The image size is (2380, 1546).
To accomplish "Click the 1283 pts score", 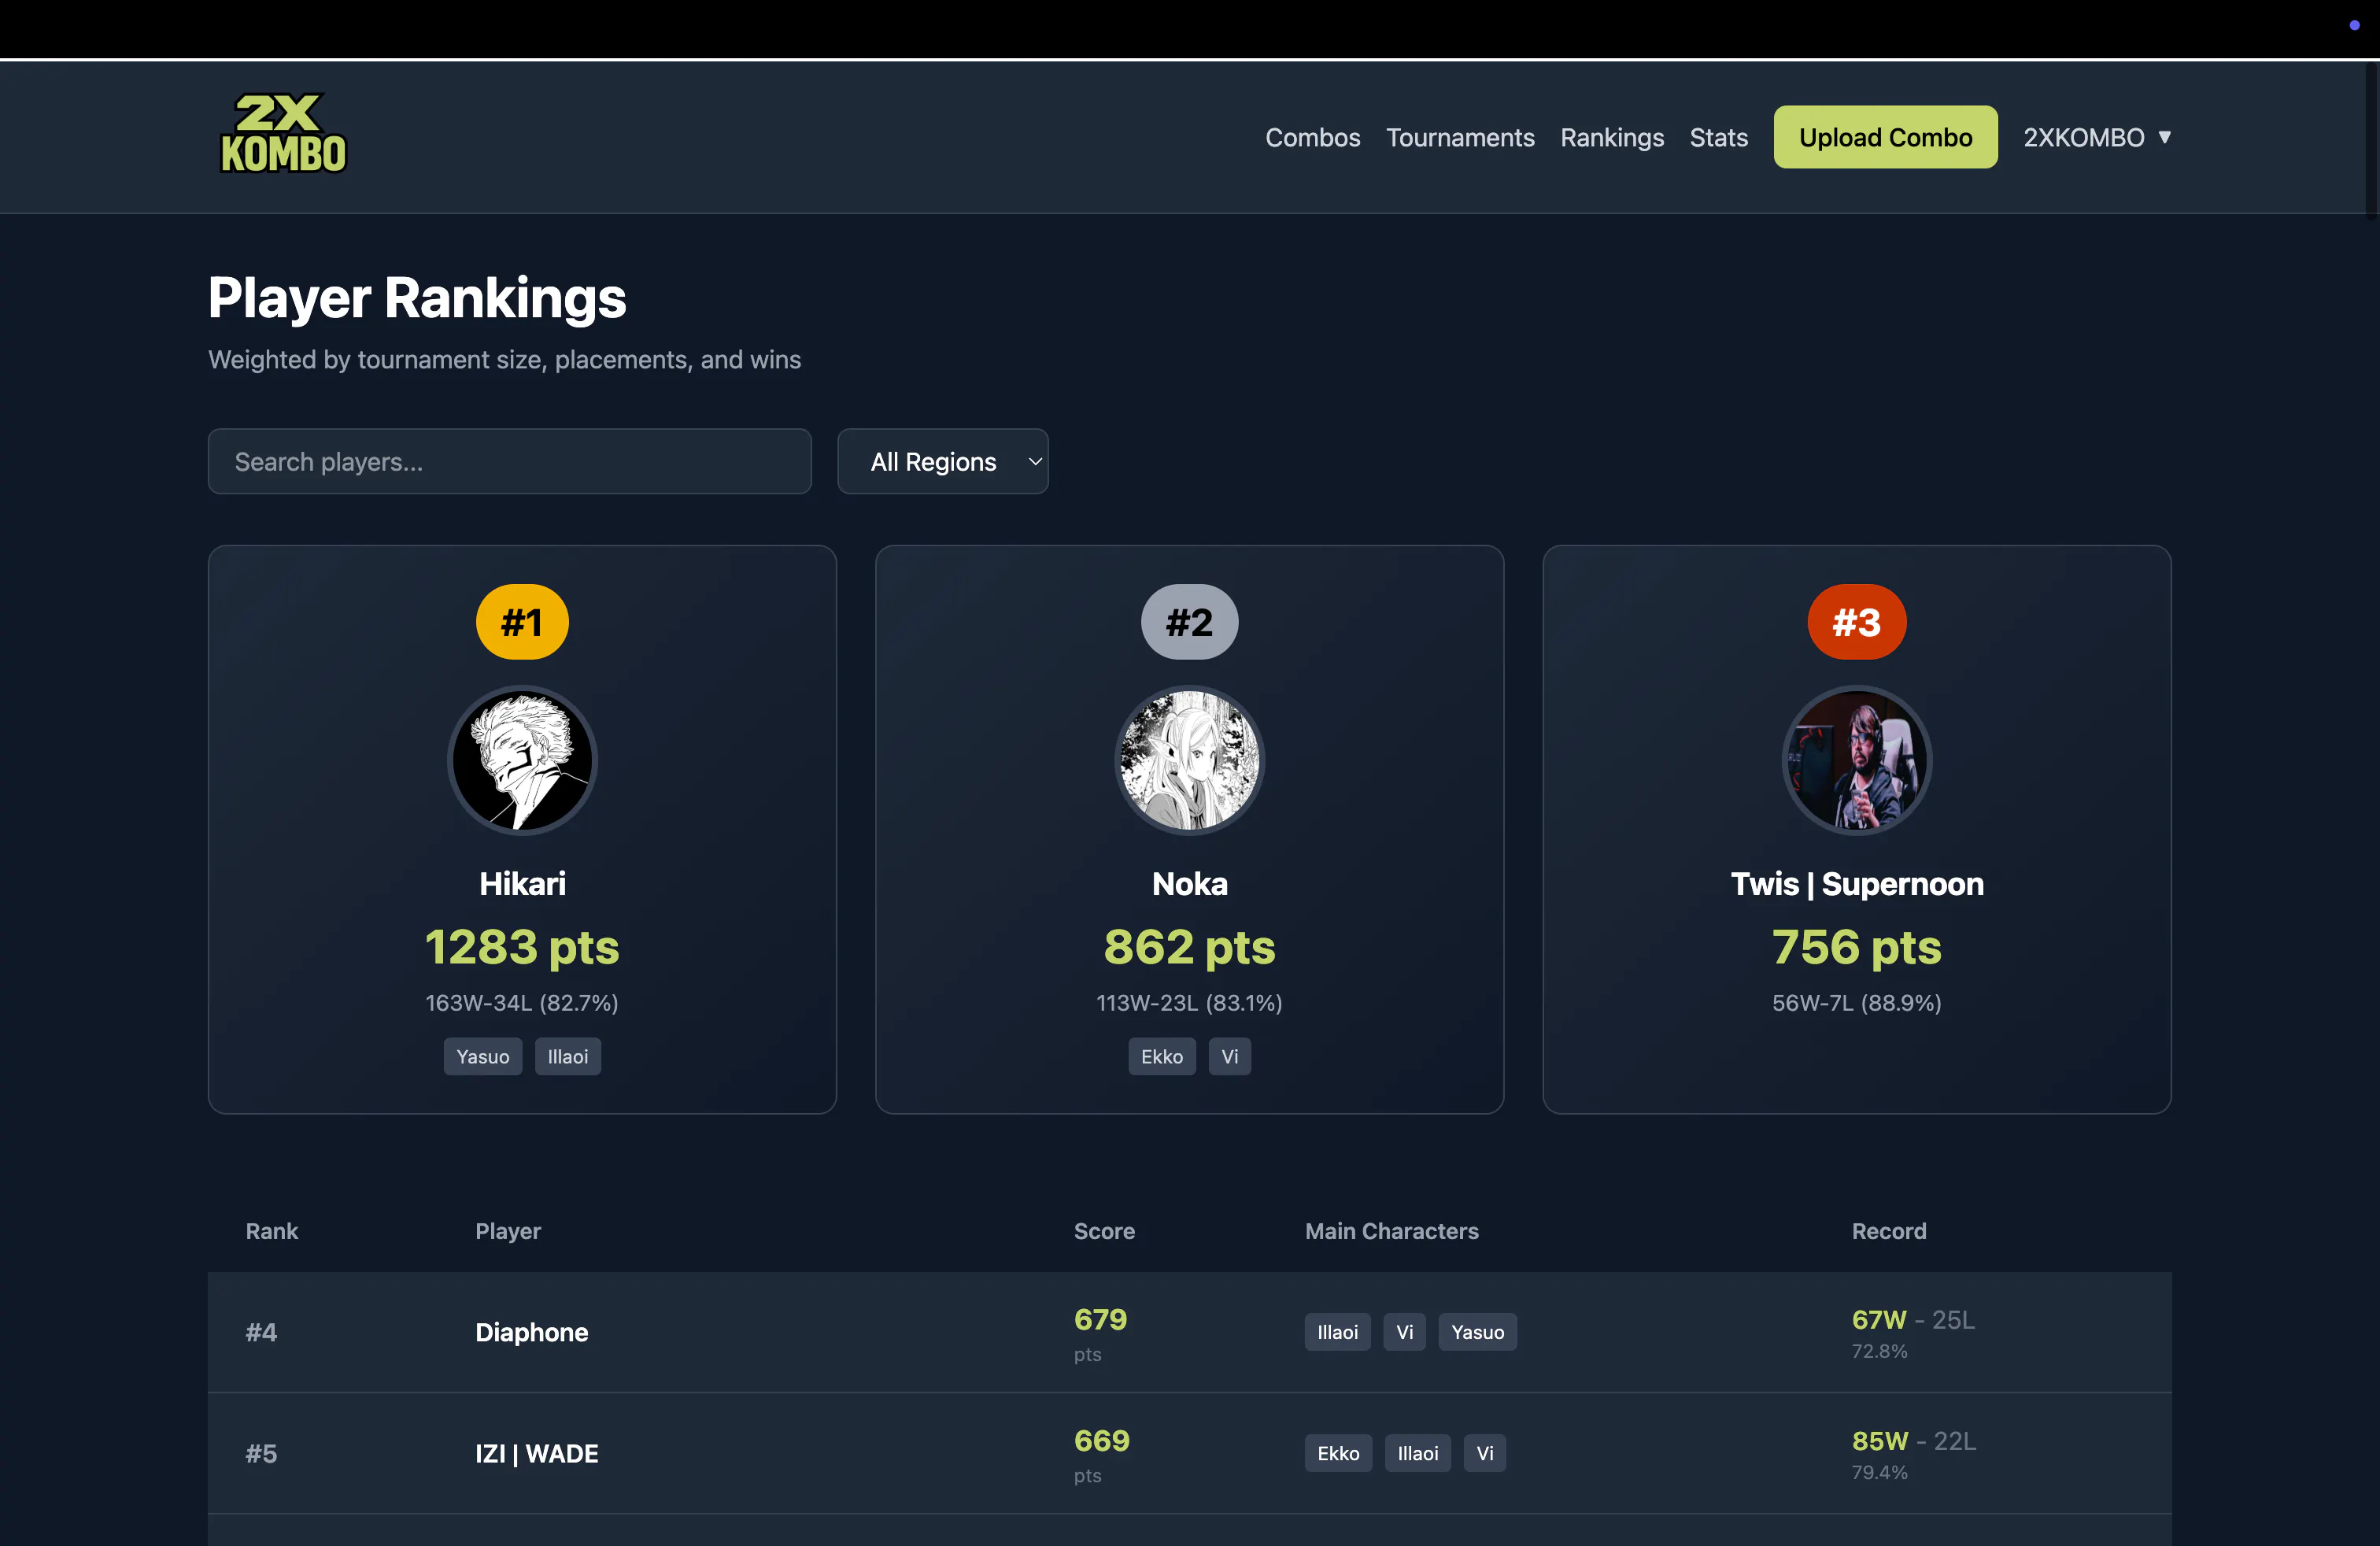I will [x=522, y=946].
